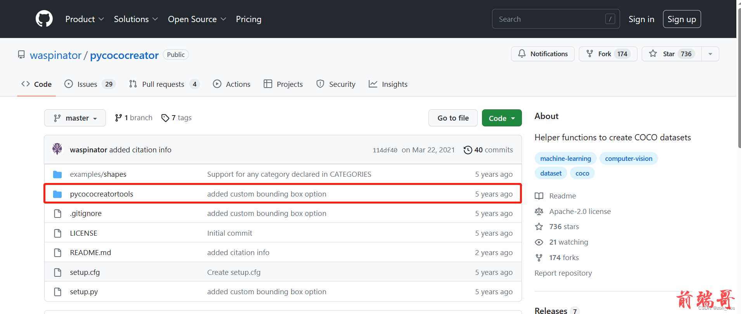The height and width of the screenshot is (314, 741).
Task: Click the waspinator avatar in commit row
Action: 57,149
